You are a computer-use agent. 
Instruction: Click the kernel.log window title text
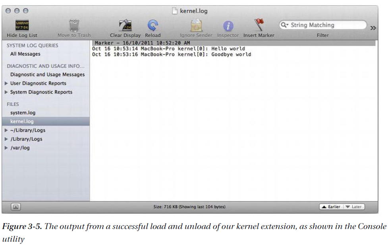point(194,11)
